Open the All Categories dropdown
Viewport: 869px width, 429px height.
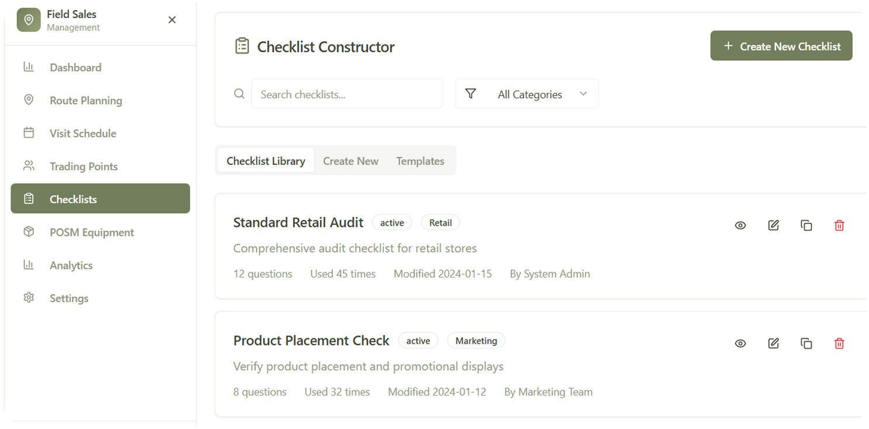coord(541,94)
